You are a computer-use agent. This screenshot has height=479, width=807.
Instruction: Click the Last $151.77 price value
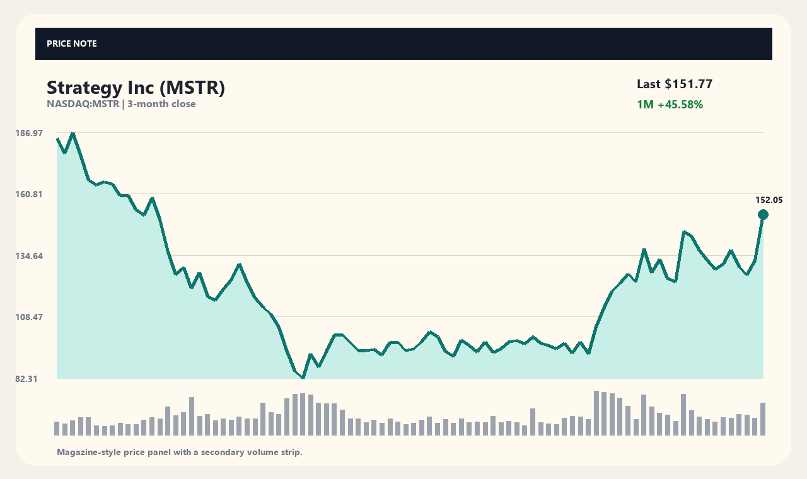point(675,84)
